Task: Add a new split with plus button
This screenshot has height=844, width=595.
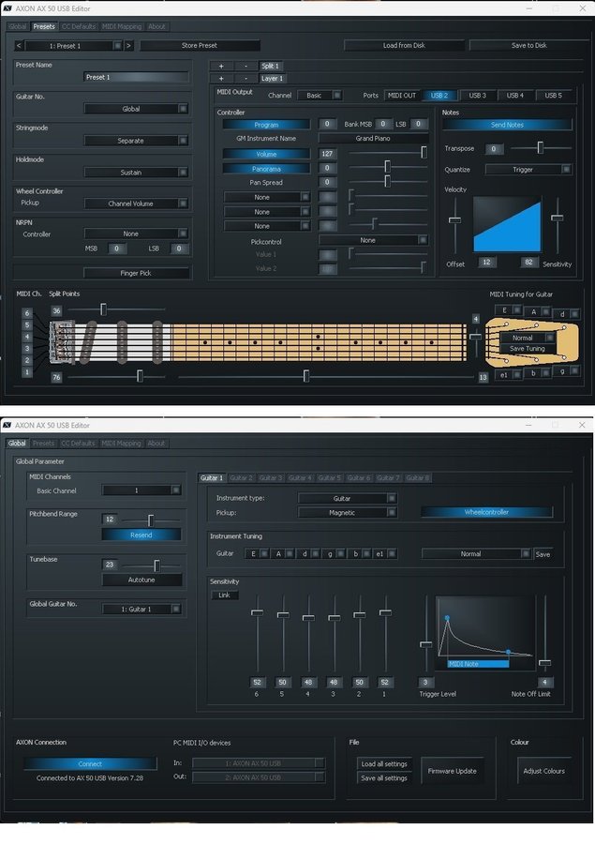Action: tap(221, 67)
